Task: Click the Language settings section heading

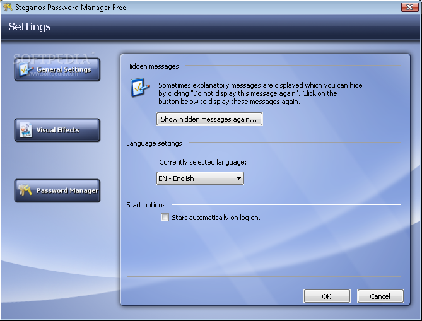Action: click(154, 143)
